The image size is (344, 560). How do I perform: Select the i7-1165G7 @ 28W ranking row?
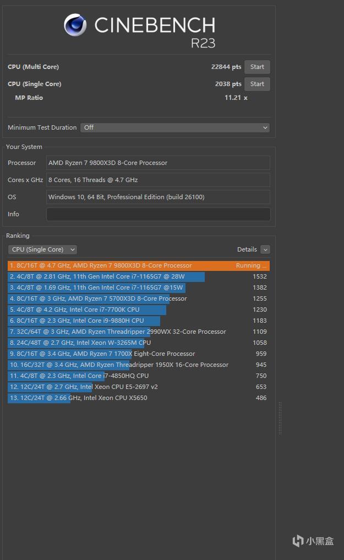[139, 276]
